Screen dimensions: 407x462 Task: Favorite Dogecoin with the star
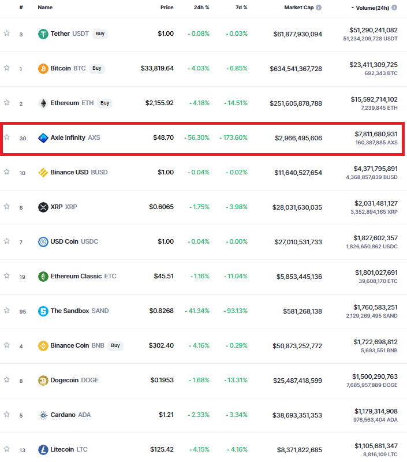(7, 379)
